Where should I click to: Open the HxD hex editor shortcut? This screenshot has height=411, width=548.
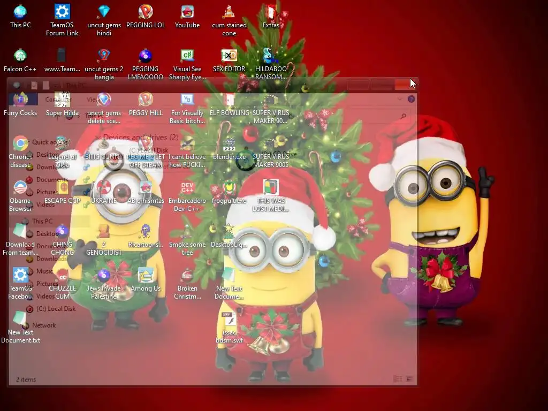(229, 60)
